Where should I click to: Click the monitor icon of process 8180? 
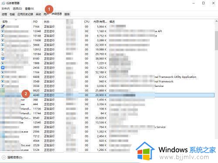point(3,59)
